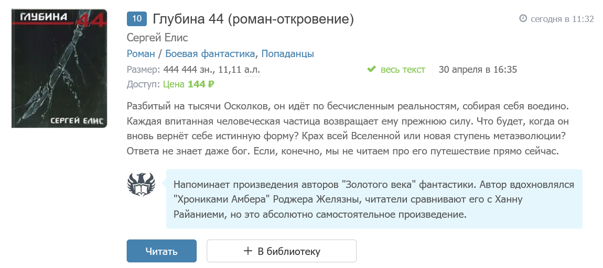Click the весь текст status label
The height and width of the screenshot is (268, 603).
[403, 70]
